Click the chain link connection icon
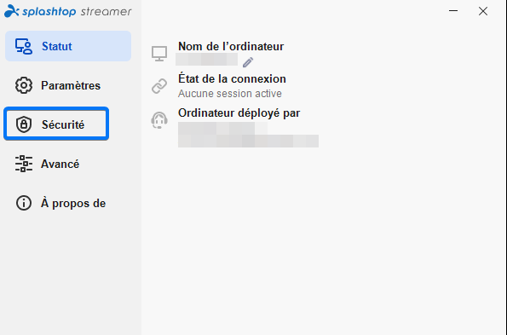The height and width of the screenshot is (335, 507). [x=159, y=86]
